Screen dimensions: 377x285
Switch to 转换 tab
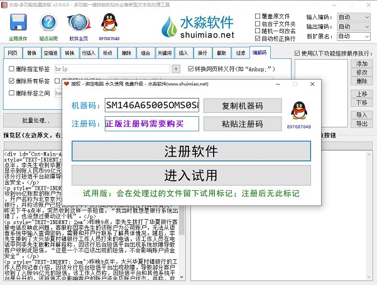[x=70, y=53]
